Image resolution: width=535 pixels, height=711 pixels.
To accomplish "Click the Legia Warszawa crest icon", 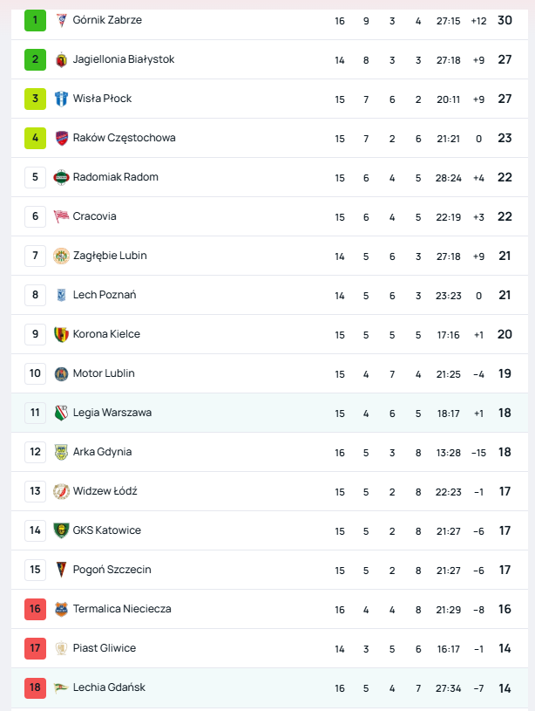I will [x=61, y=413].
